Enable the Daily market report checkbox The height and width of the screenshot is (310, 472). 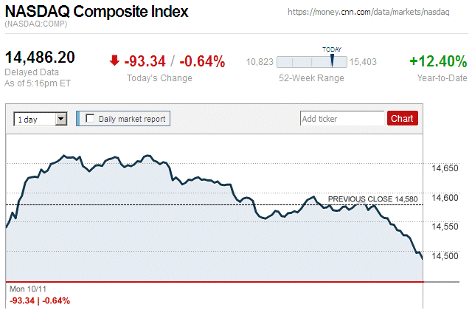[x=91, y=118]
